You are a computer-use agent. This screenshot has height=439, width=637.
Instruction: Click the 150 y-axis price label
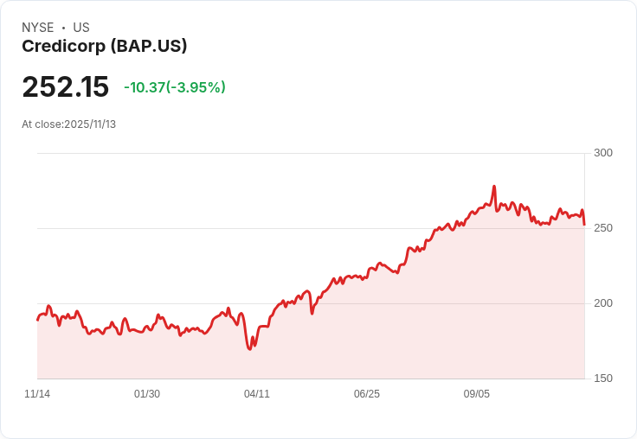(603, 379)
